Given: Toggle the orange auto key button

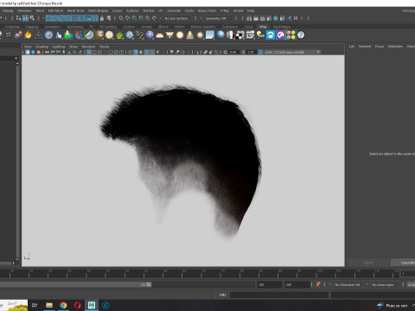Looking at the screenshot, I should click(x=318, y=284).
